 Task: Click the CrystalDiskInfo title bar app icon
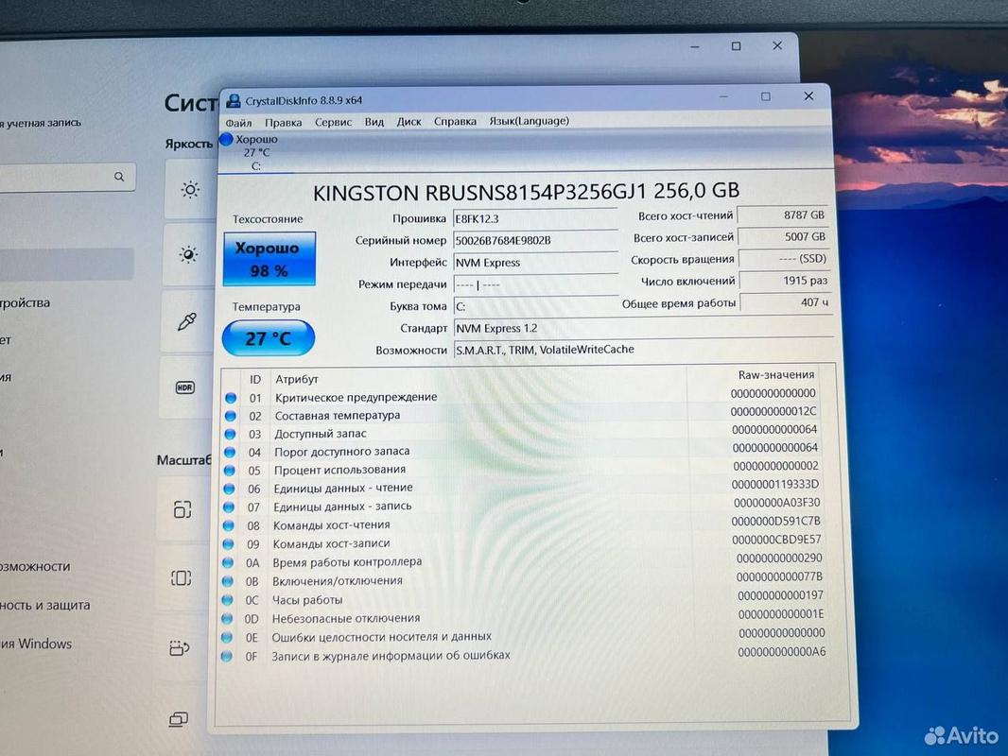pyautogui.click(x=234, y=101)
